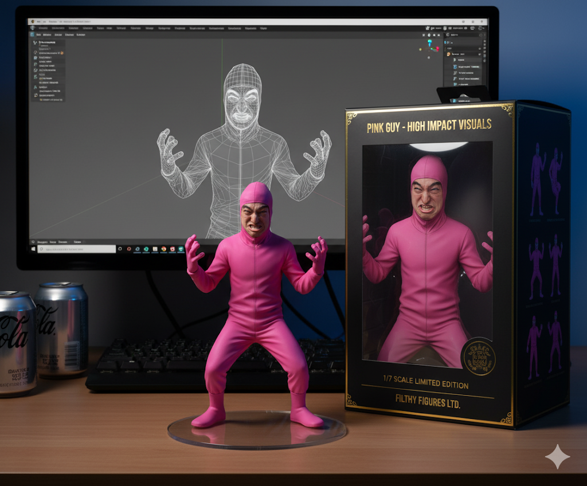Click the taskbar search box
587x486 pixels.
(x=77, y=249)
